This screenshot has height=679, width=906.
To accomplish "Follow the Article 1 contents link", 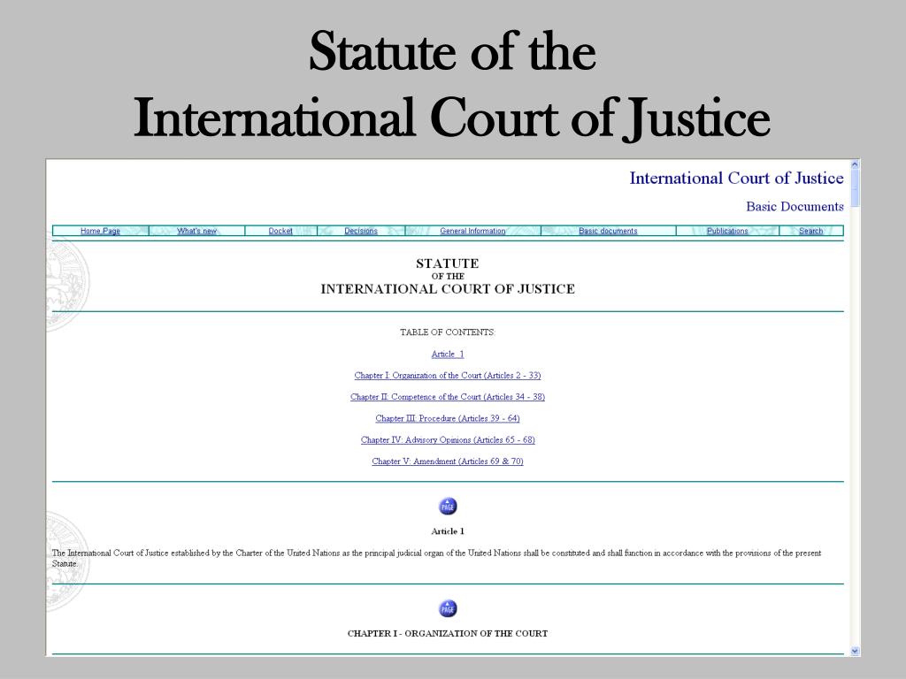I will [x=448, y=354].
